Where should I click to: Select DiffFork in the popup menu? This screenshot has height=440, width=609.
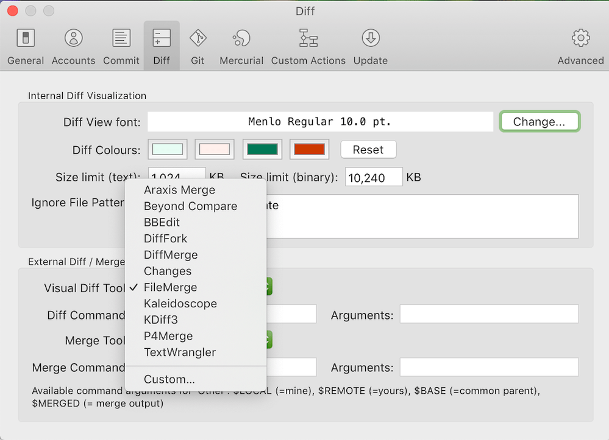tap(196, 239)
